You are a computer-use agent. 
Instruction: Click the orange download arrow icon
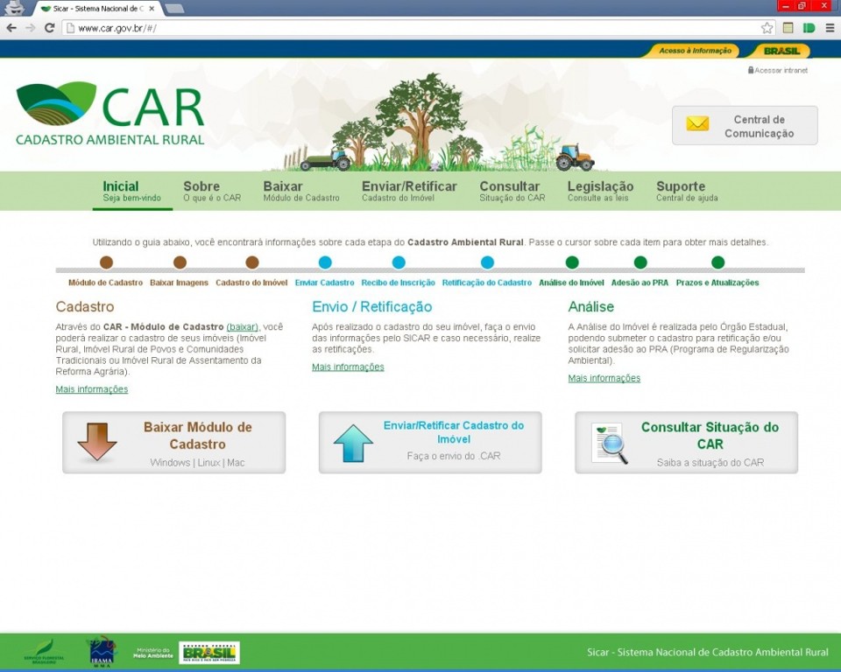96,442
